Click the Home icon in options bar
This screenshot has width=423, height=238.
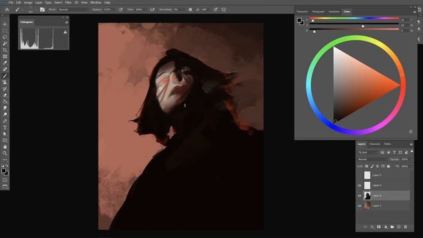point(7,10)
